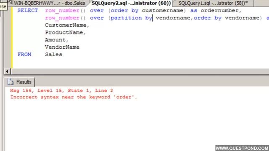
Task: Click the Results grid icon
Action: pyautogui.click(x=10, y=82)
